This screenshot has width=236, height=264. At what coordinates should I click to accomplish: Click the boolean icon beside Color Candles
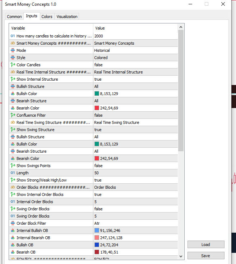13,65
